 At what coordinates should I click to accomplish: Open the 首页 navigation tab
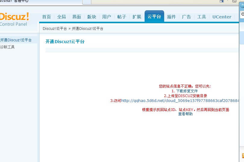click(46, 17)
